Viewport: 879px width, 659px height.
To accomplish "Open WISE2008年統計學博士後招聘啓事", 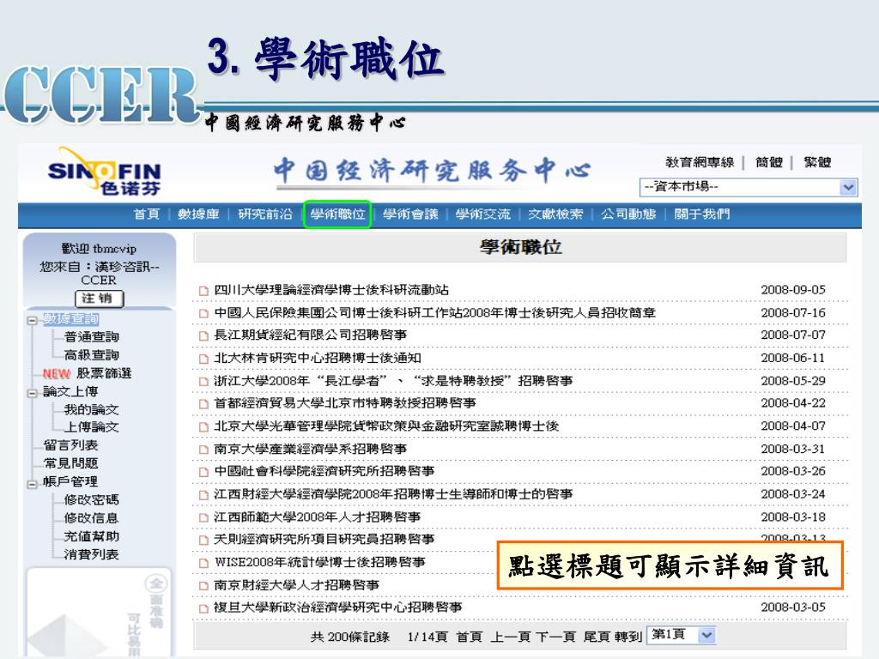I will point(319,562).
